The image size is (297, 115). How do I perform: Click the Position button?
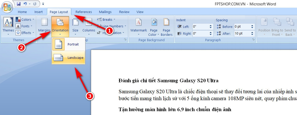tap(264, 27)
